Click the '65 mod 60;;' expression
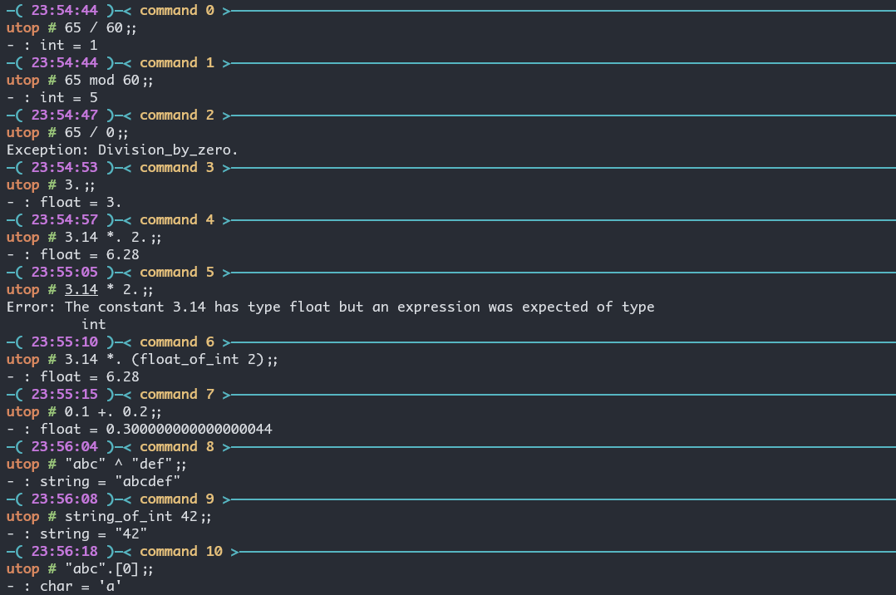Screen dimensions: 896x595 [109, 80]
